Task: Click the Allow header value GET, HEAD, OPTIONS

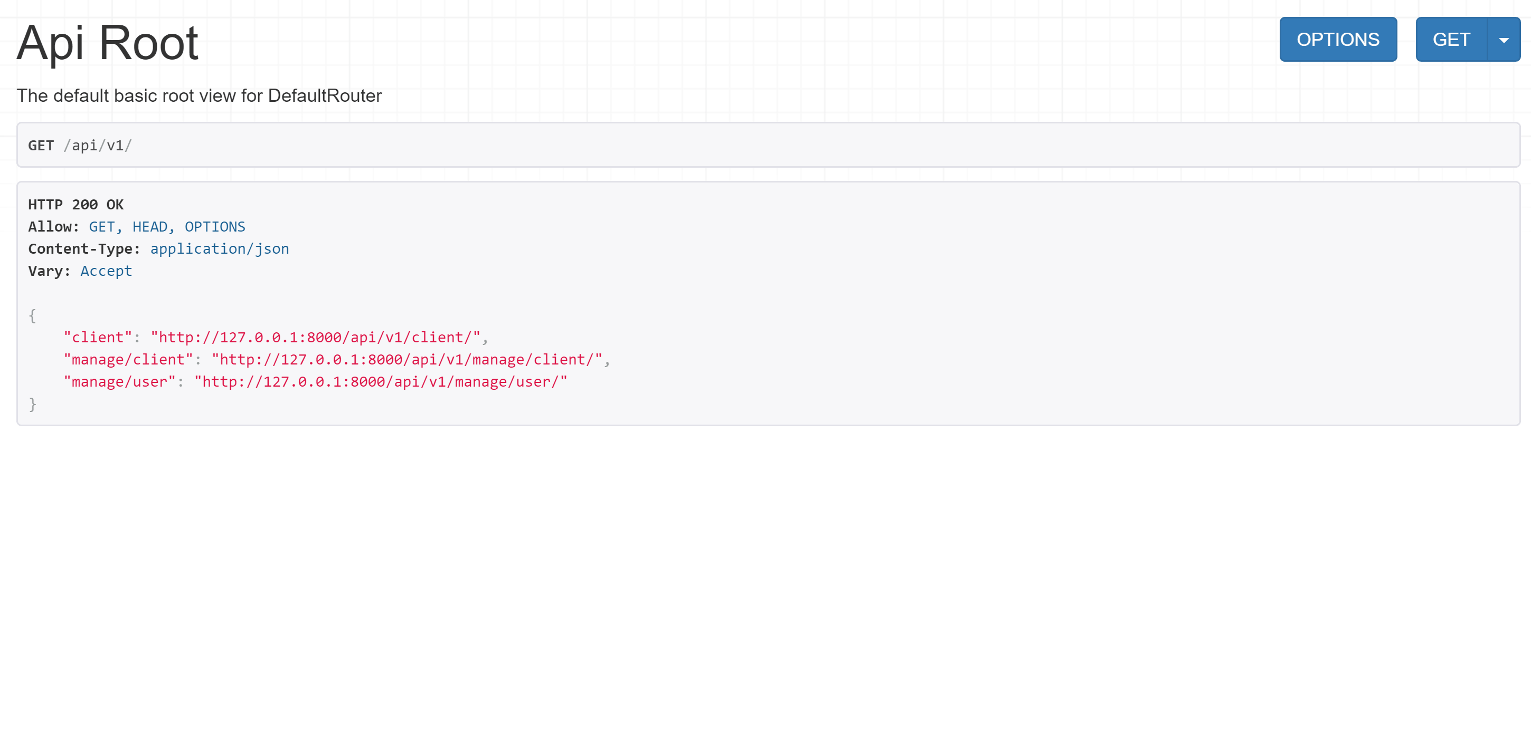Action: click(167, 227)
